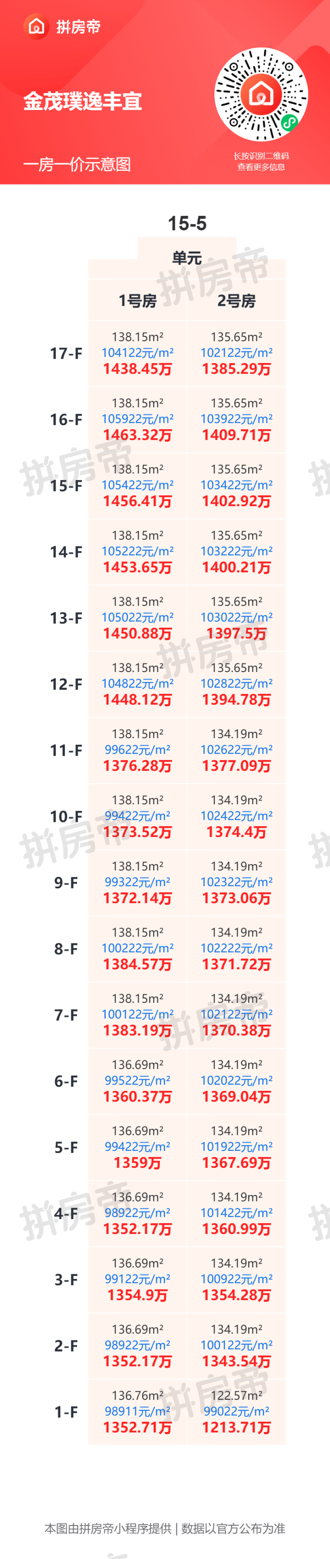
Task: Select the 1号房 column header
Action: pos(137,300)
